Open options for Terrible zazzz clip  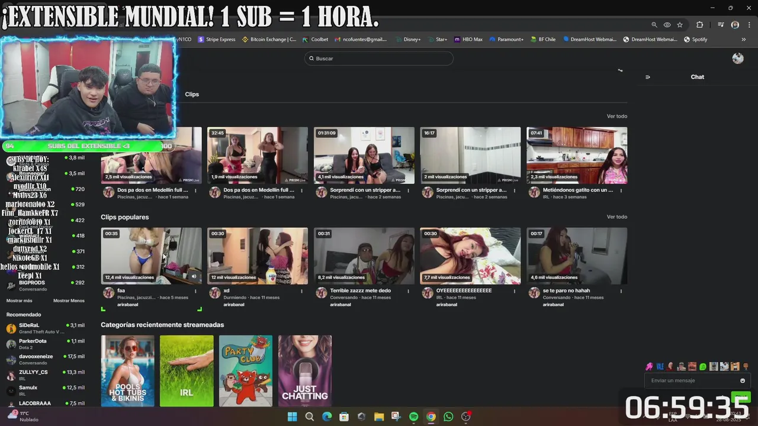pyautogui.click(x=408, y=291)
